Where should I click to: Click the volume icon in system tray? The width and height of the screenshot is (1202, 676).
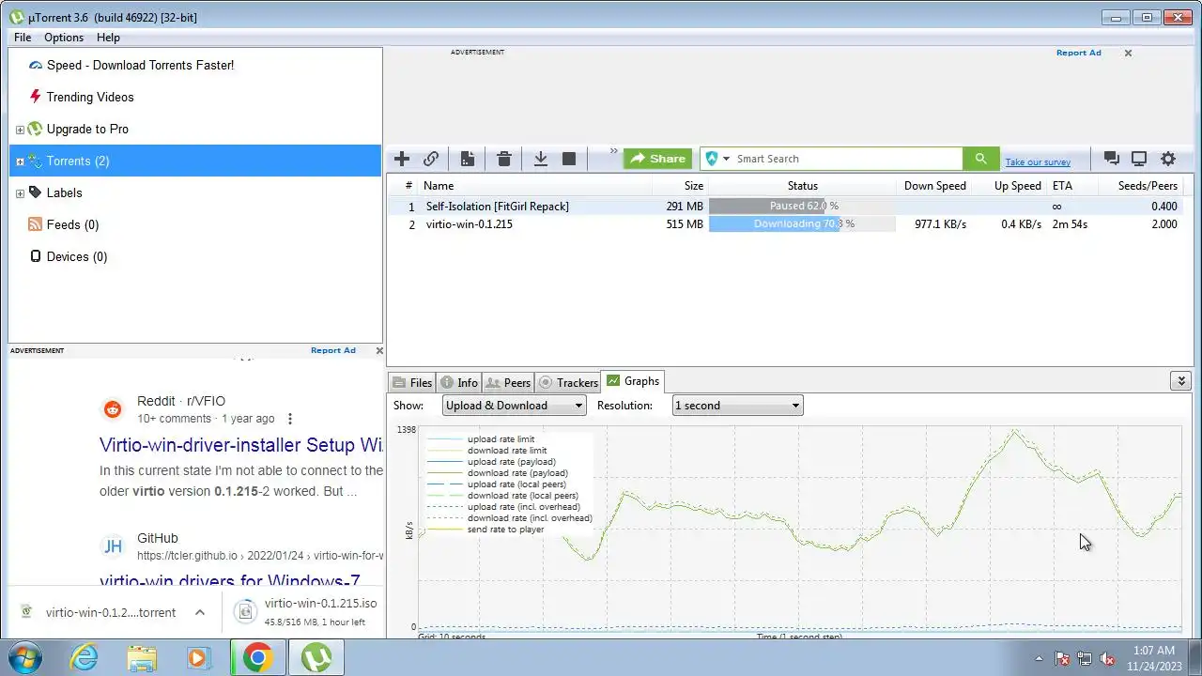(1107, 658)
